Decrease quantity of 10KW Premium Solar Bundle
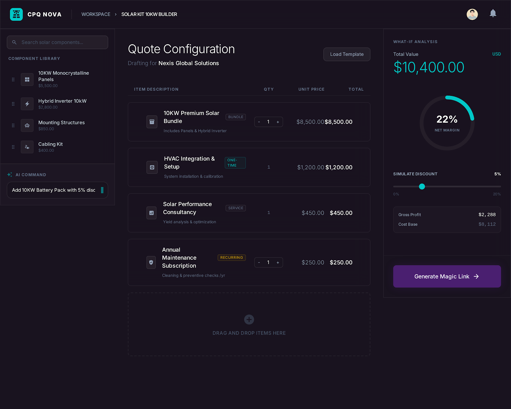This screenshot has height=409, width=511. tap(259, 122)
